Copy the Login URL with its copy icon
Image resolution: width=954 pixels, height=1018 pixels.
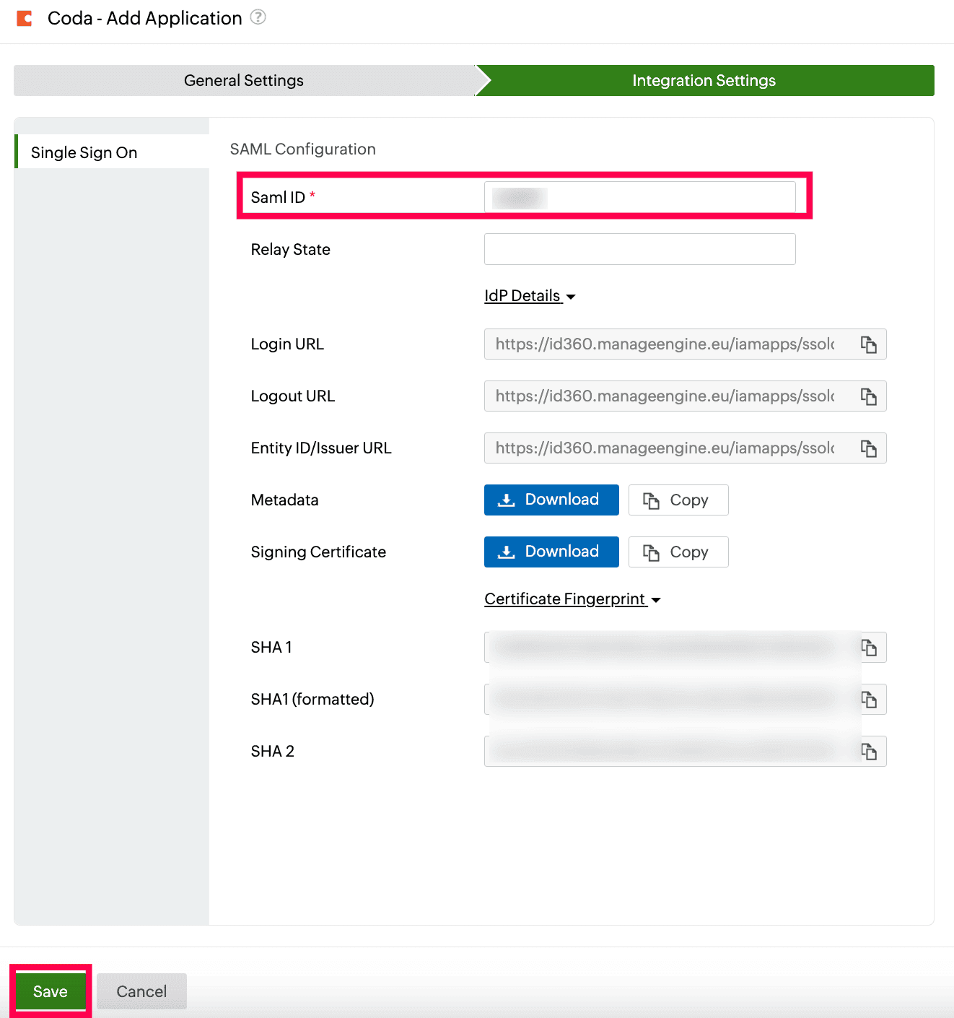(869, 344)
